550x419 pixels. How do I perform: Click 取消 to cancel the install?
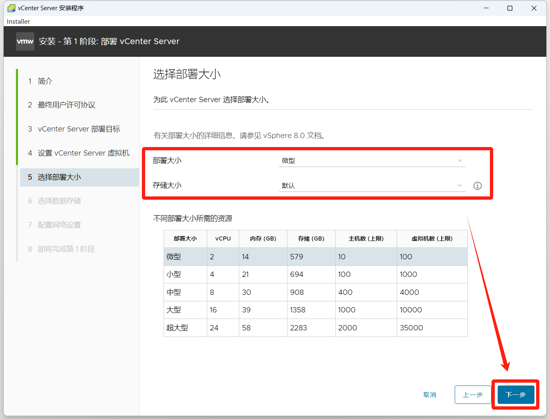(x=430, y=394)
